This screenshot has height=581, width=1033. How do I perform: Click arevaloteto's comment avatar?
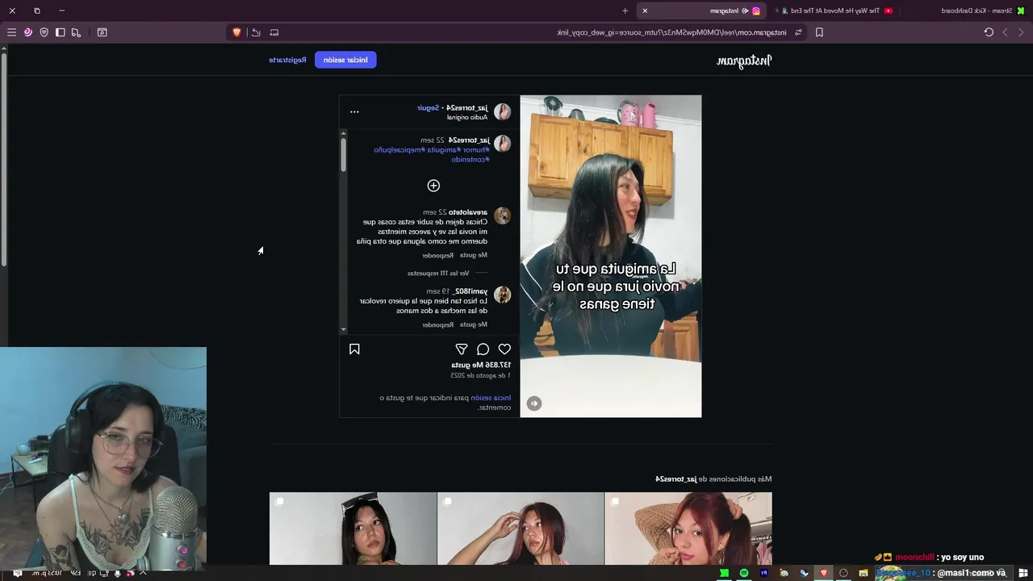pyautogui.click(x=502, y=215)
